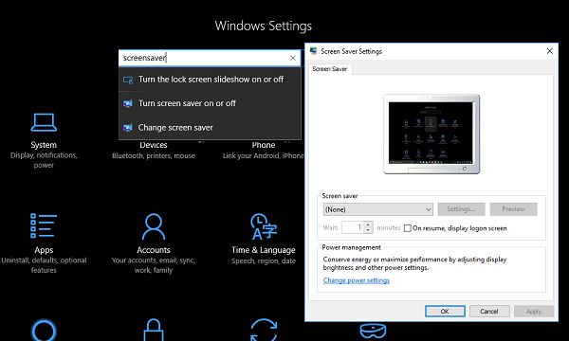Click the lock screen slideshow result icon

click(128, 80)
